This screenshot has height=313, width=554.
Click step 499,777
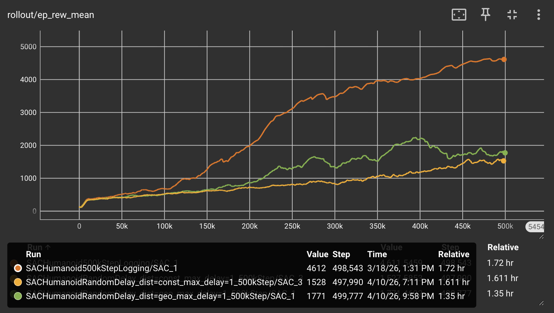tap(348, 296)
